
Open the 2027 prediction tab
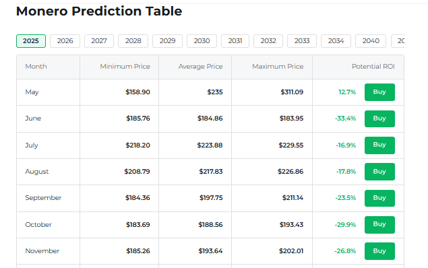click(99, 41)
